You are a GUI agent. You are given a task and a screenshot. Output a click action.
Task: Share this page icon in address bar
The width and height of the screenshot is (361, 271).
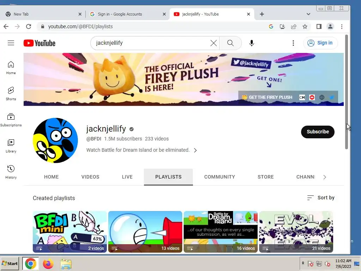tap(294, 26)
